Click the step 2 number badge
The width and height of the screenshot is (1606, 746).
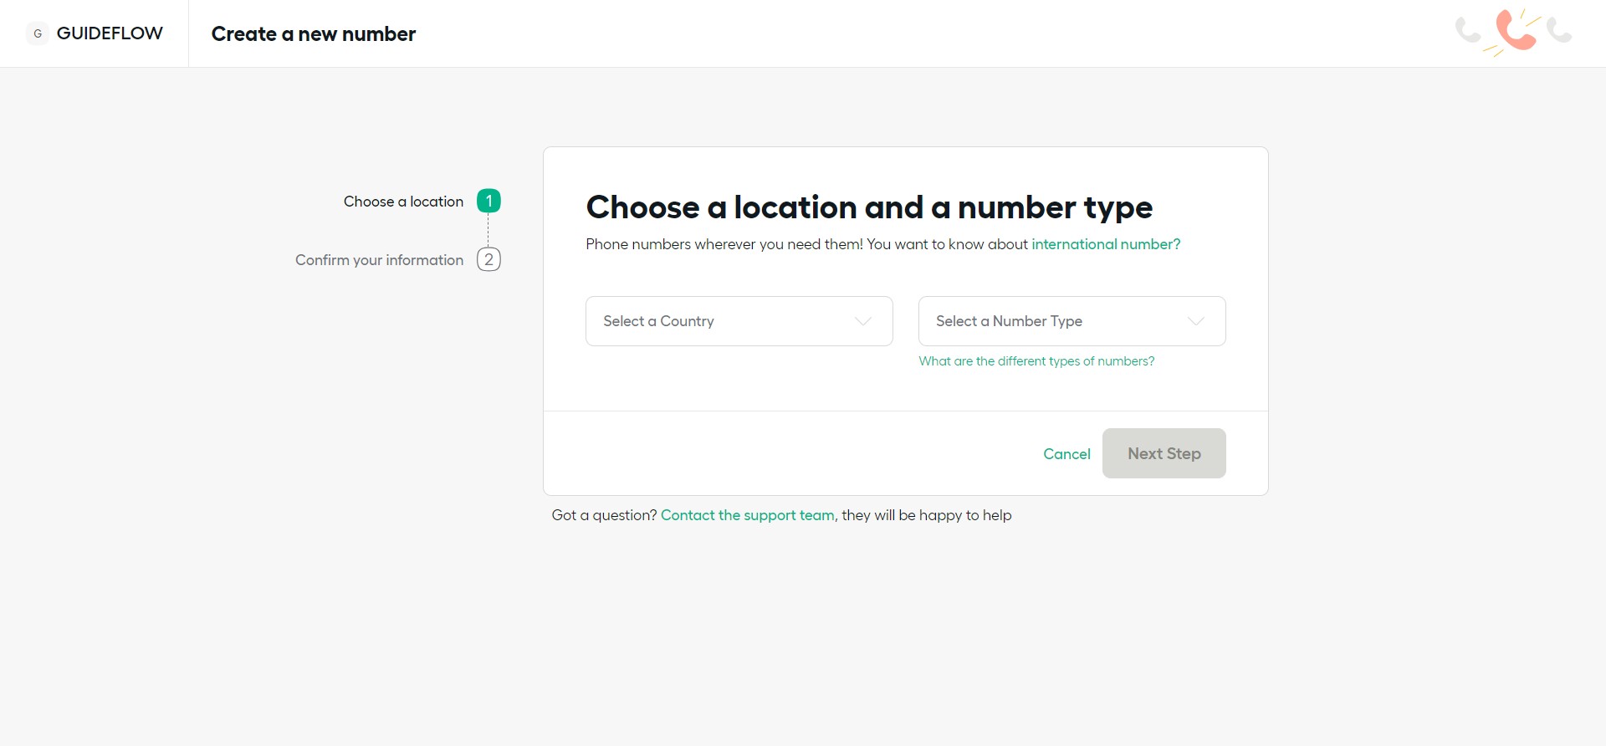click(488, 259)
